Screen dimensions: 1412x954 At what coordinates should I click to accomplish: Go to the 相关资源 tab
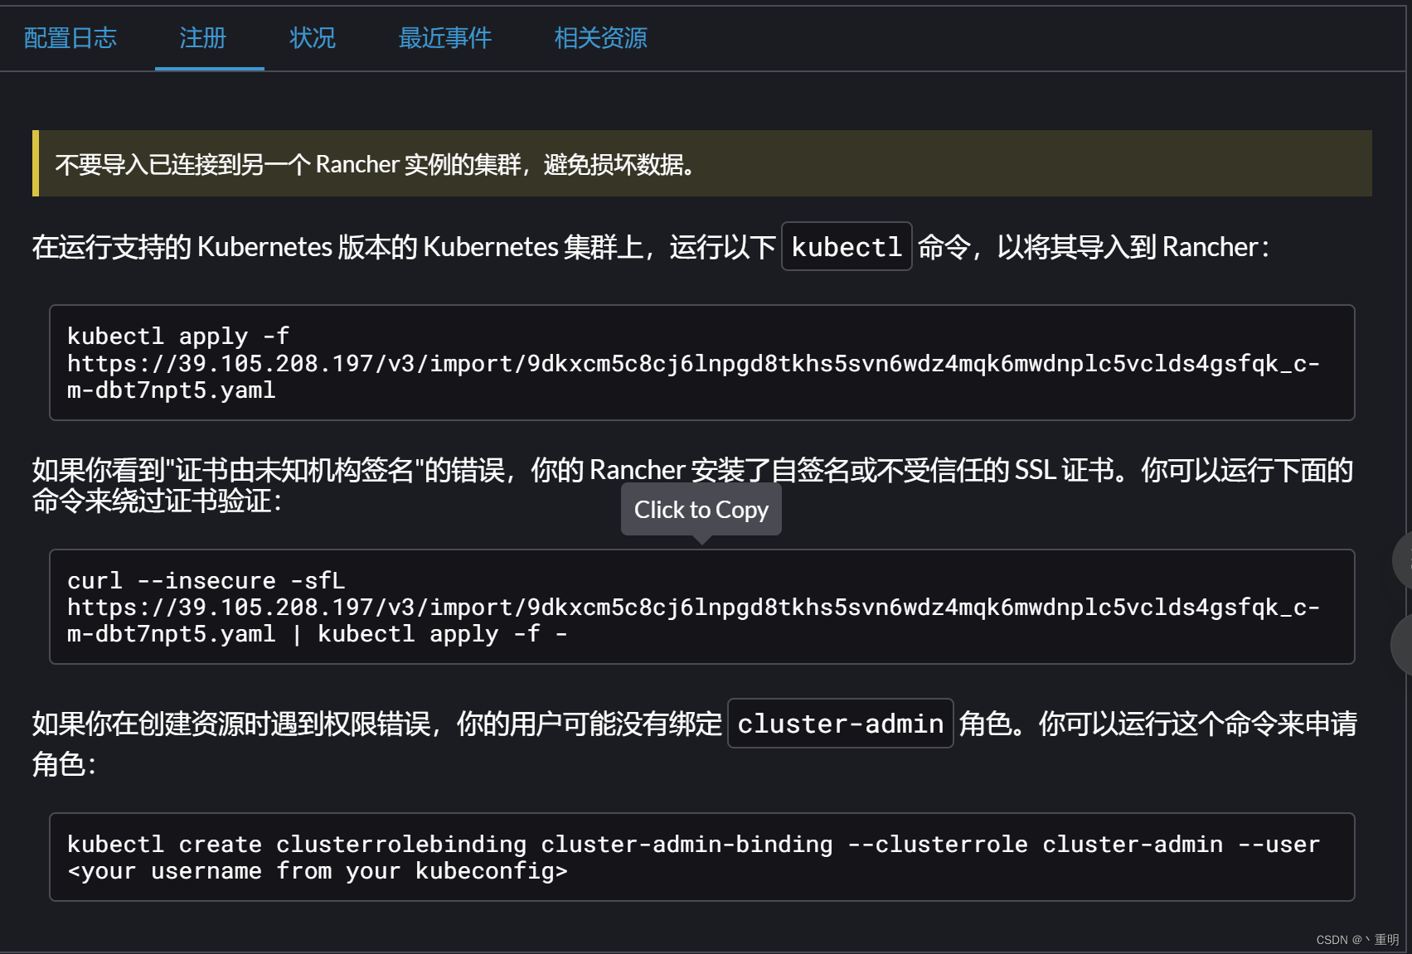click(601, 38)
